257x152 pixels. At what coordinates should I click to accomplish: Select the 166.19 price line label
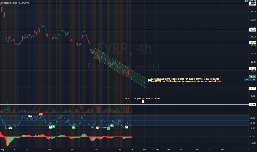pos(252,43)
